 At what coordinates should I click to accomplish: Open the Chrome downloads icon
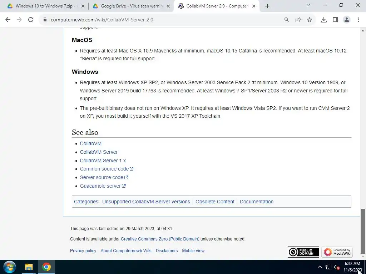pyautogui.click(x=324, y=20)
